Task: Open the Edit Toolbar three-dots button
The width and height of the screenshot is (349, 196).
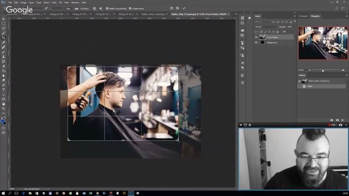Action: point(3,113)
